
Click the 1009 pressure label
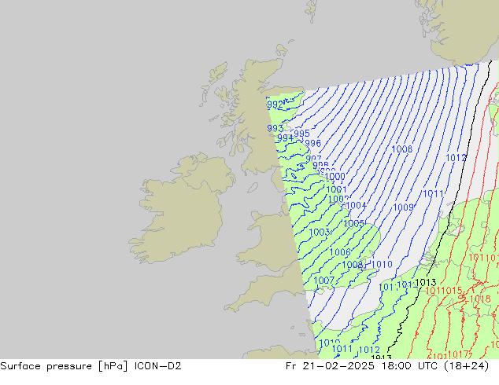point(404,207)
